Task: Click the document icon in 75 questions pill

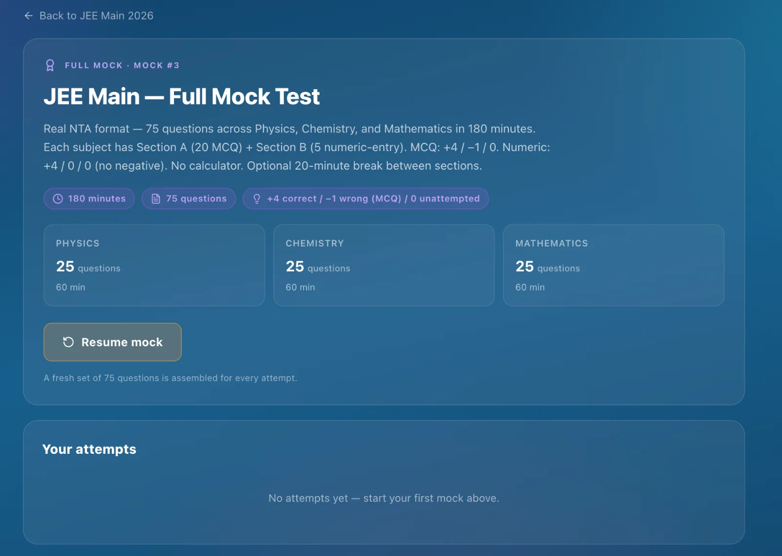Action: pos(156,199)
